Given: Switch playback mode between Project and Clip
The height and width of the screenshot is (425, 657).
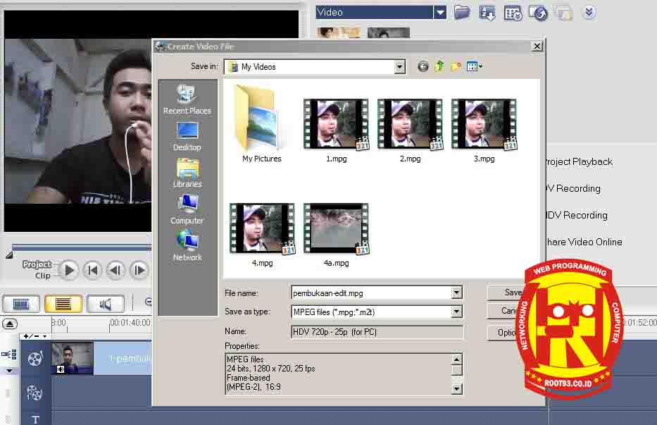Looking at the screenshot, I should (37, 270).
